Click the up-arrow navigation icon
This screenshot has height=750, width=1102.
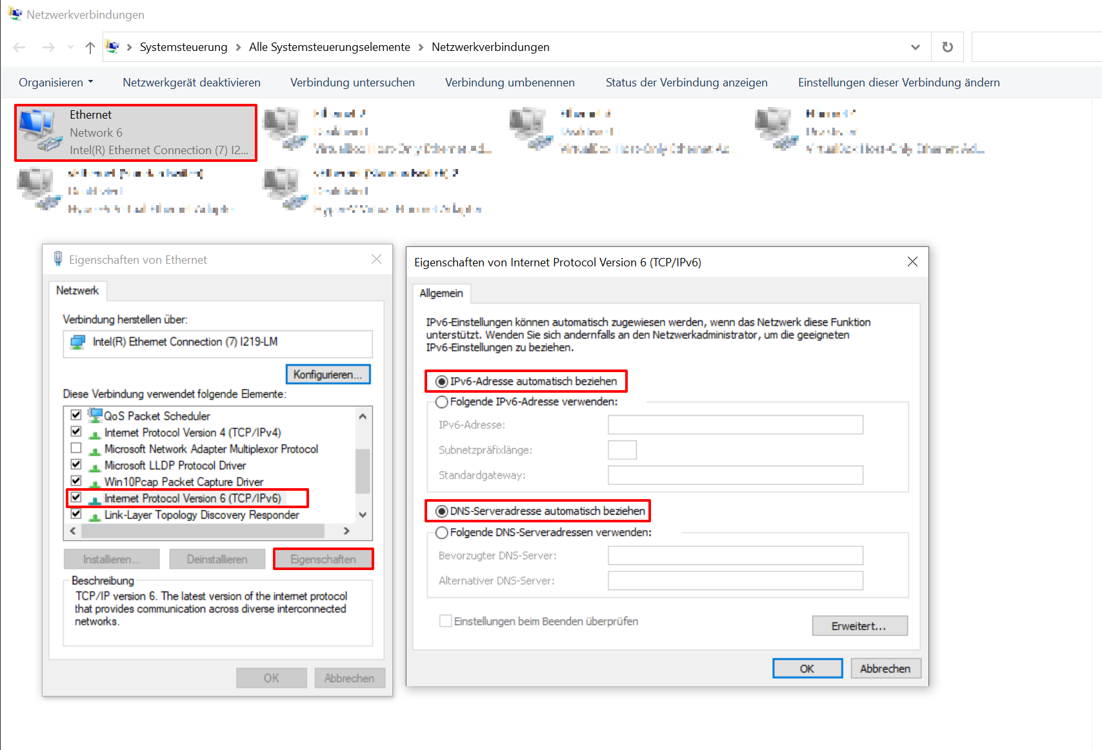click(90, 47)
